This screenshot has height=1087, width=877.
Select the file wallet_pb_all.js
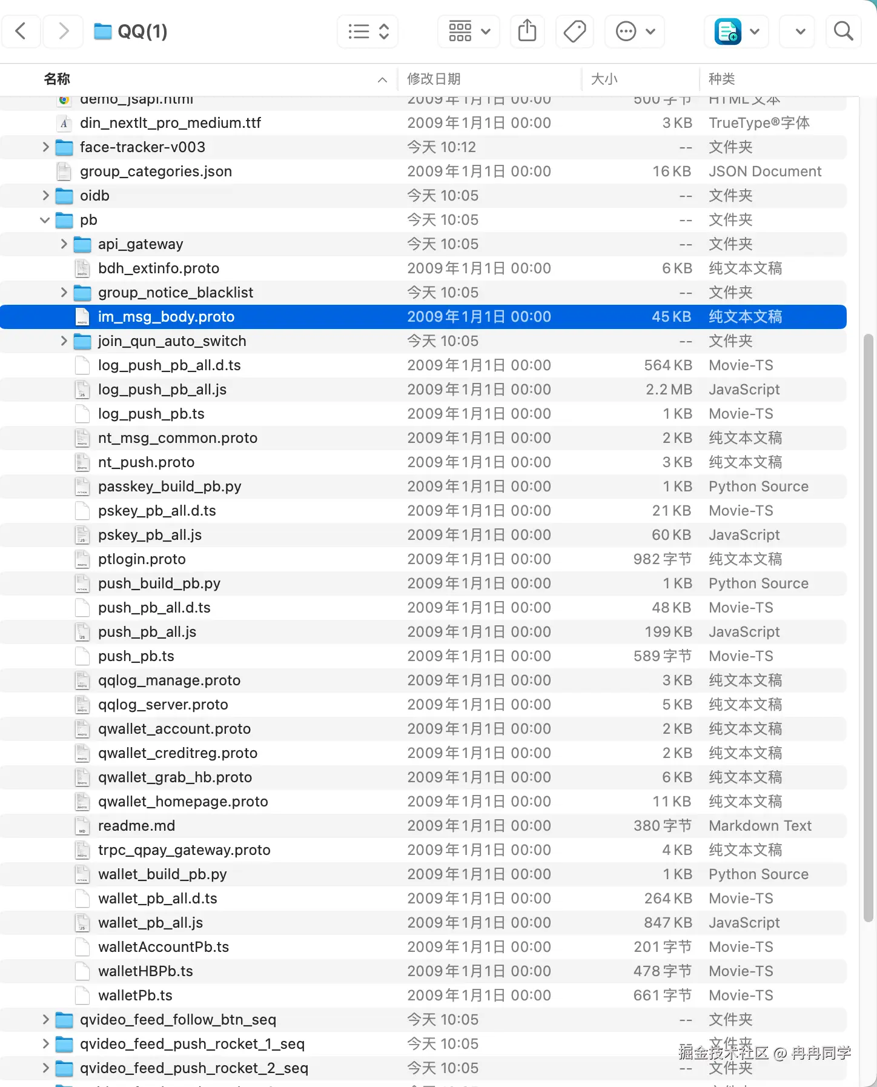[x=423, y=923]
